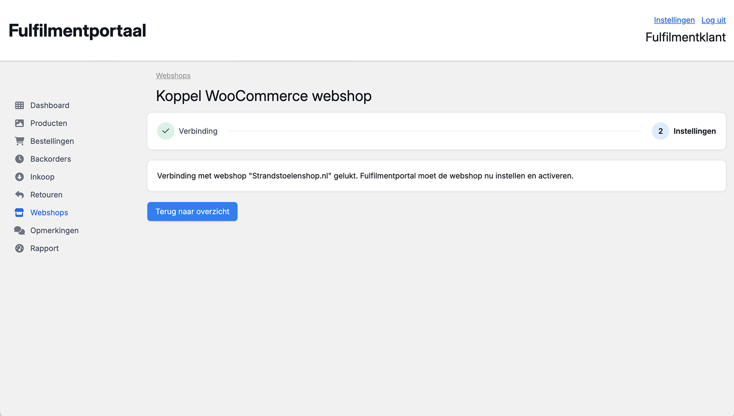Select the Retouren return-arrow icon

click(x=19, y=194)
